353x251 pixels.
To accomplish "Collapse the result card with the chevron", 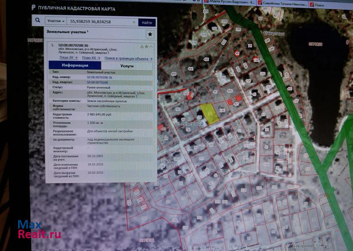I will [151, 46].
